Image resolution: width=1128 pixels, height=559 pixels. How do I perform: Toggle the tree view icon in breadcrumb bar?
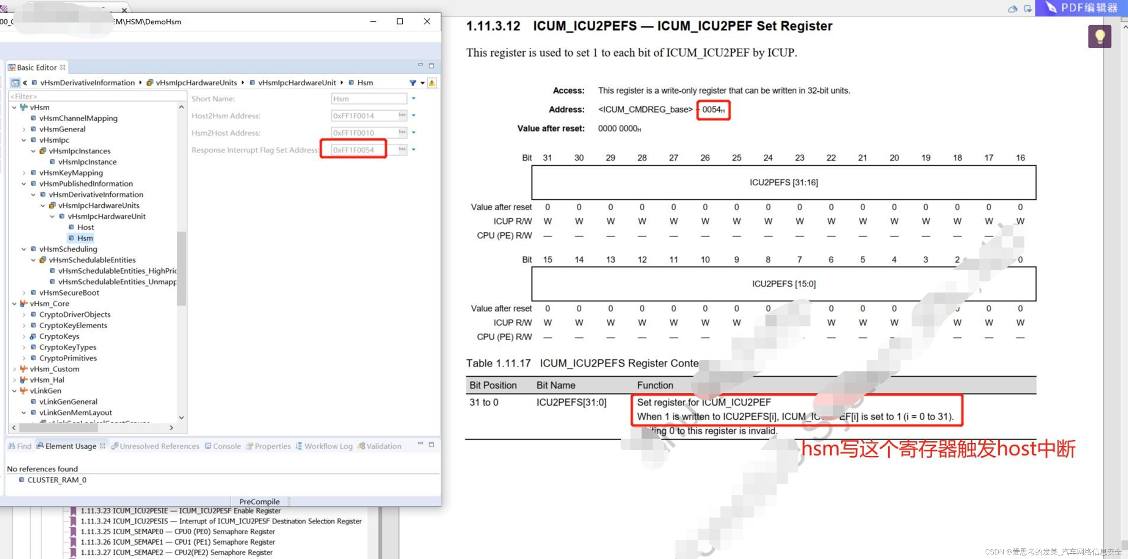pyautogui.click(x=15, y=83)
